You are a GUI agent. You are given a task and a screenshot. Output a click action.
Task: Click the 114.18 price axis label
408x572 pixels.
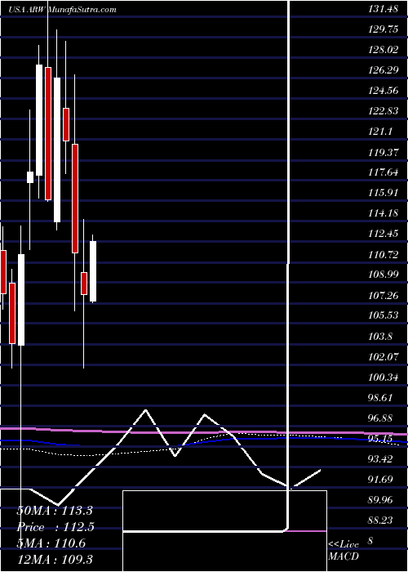click(383, 213)
